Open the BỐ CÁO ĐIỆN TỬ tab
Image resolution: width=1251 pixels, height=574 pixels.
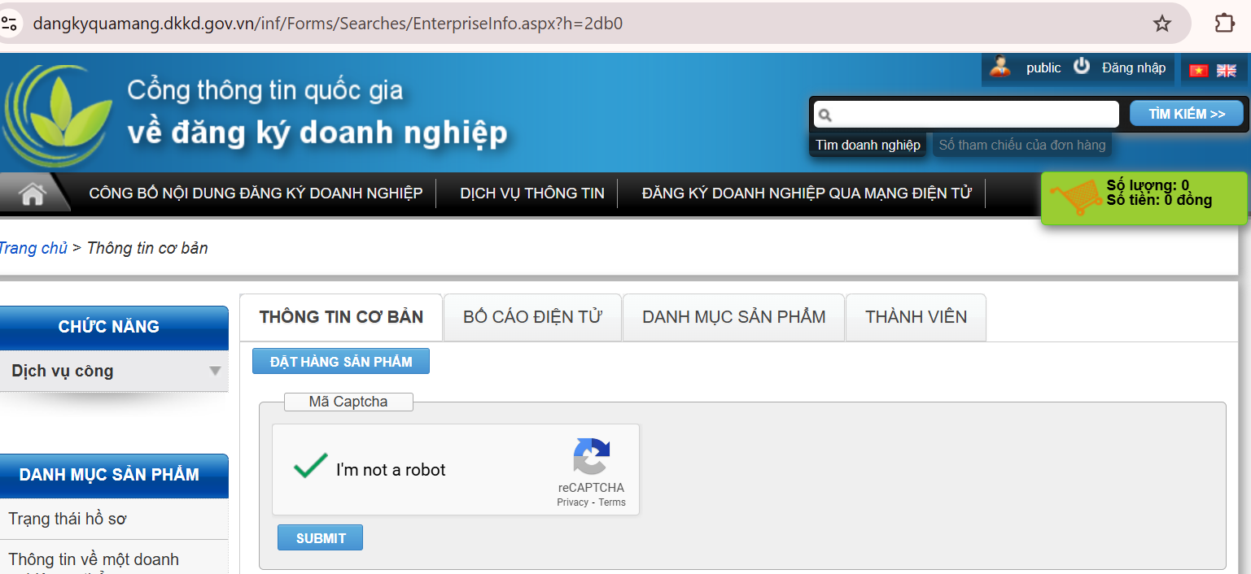[532, 317]
